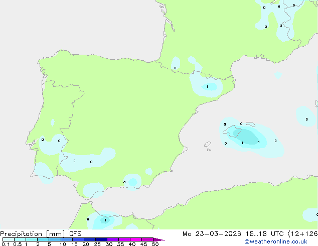
Task: Select the 0.5–1 mm legend color box
Action: (20, 239)
